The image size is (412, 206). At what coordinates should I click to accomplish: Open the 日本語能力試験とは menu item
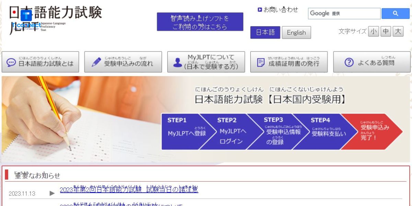click(x=40, y=62)
